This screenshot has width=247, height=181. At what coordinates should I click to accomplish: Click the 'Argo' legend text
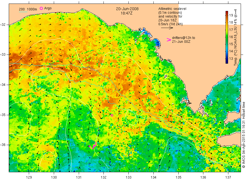(48, 8)
